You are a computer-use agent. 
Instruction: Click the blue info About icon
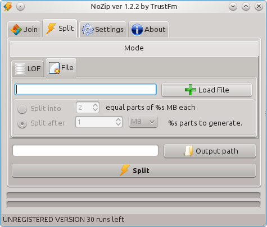137,30
